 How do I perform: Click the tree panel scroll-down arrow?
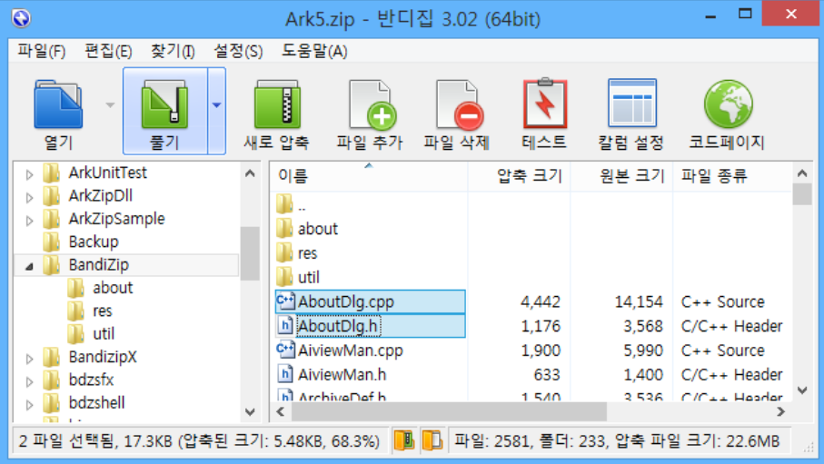point(250,411)
